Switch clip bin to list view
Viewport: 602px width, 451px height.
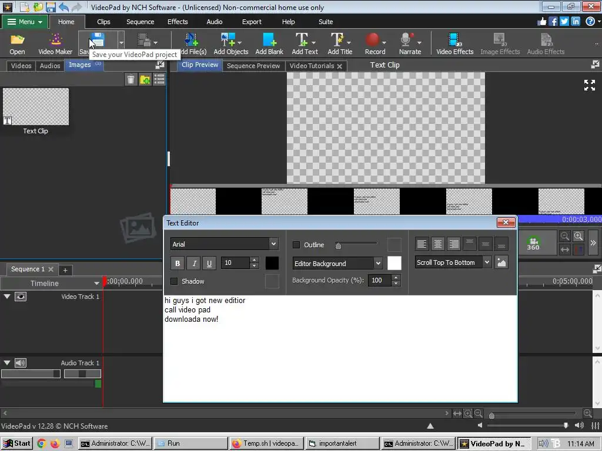tap(159, 79)
